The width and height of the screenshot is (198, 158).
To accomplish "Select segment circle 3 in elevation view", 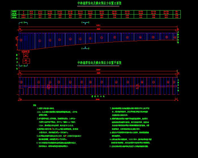I will pyautogui.click(x=59, y=40).
